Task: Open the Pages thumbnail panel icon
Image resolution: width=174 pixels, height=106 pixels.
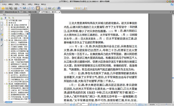Action: tap(2, 24)
